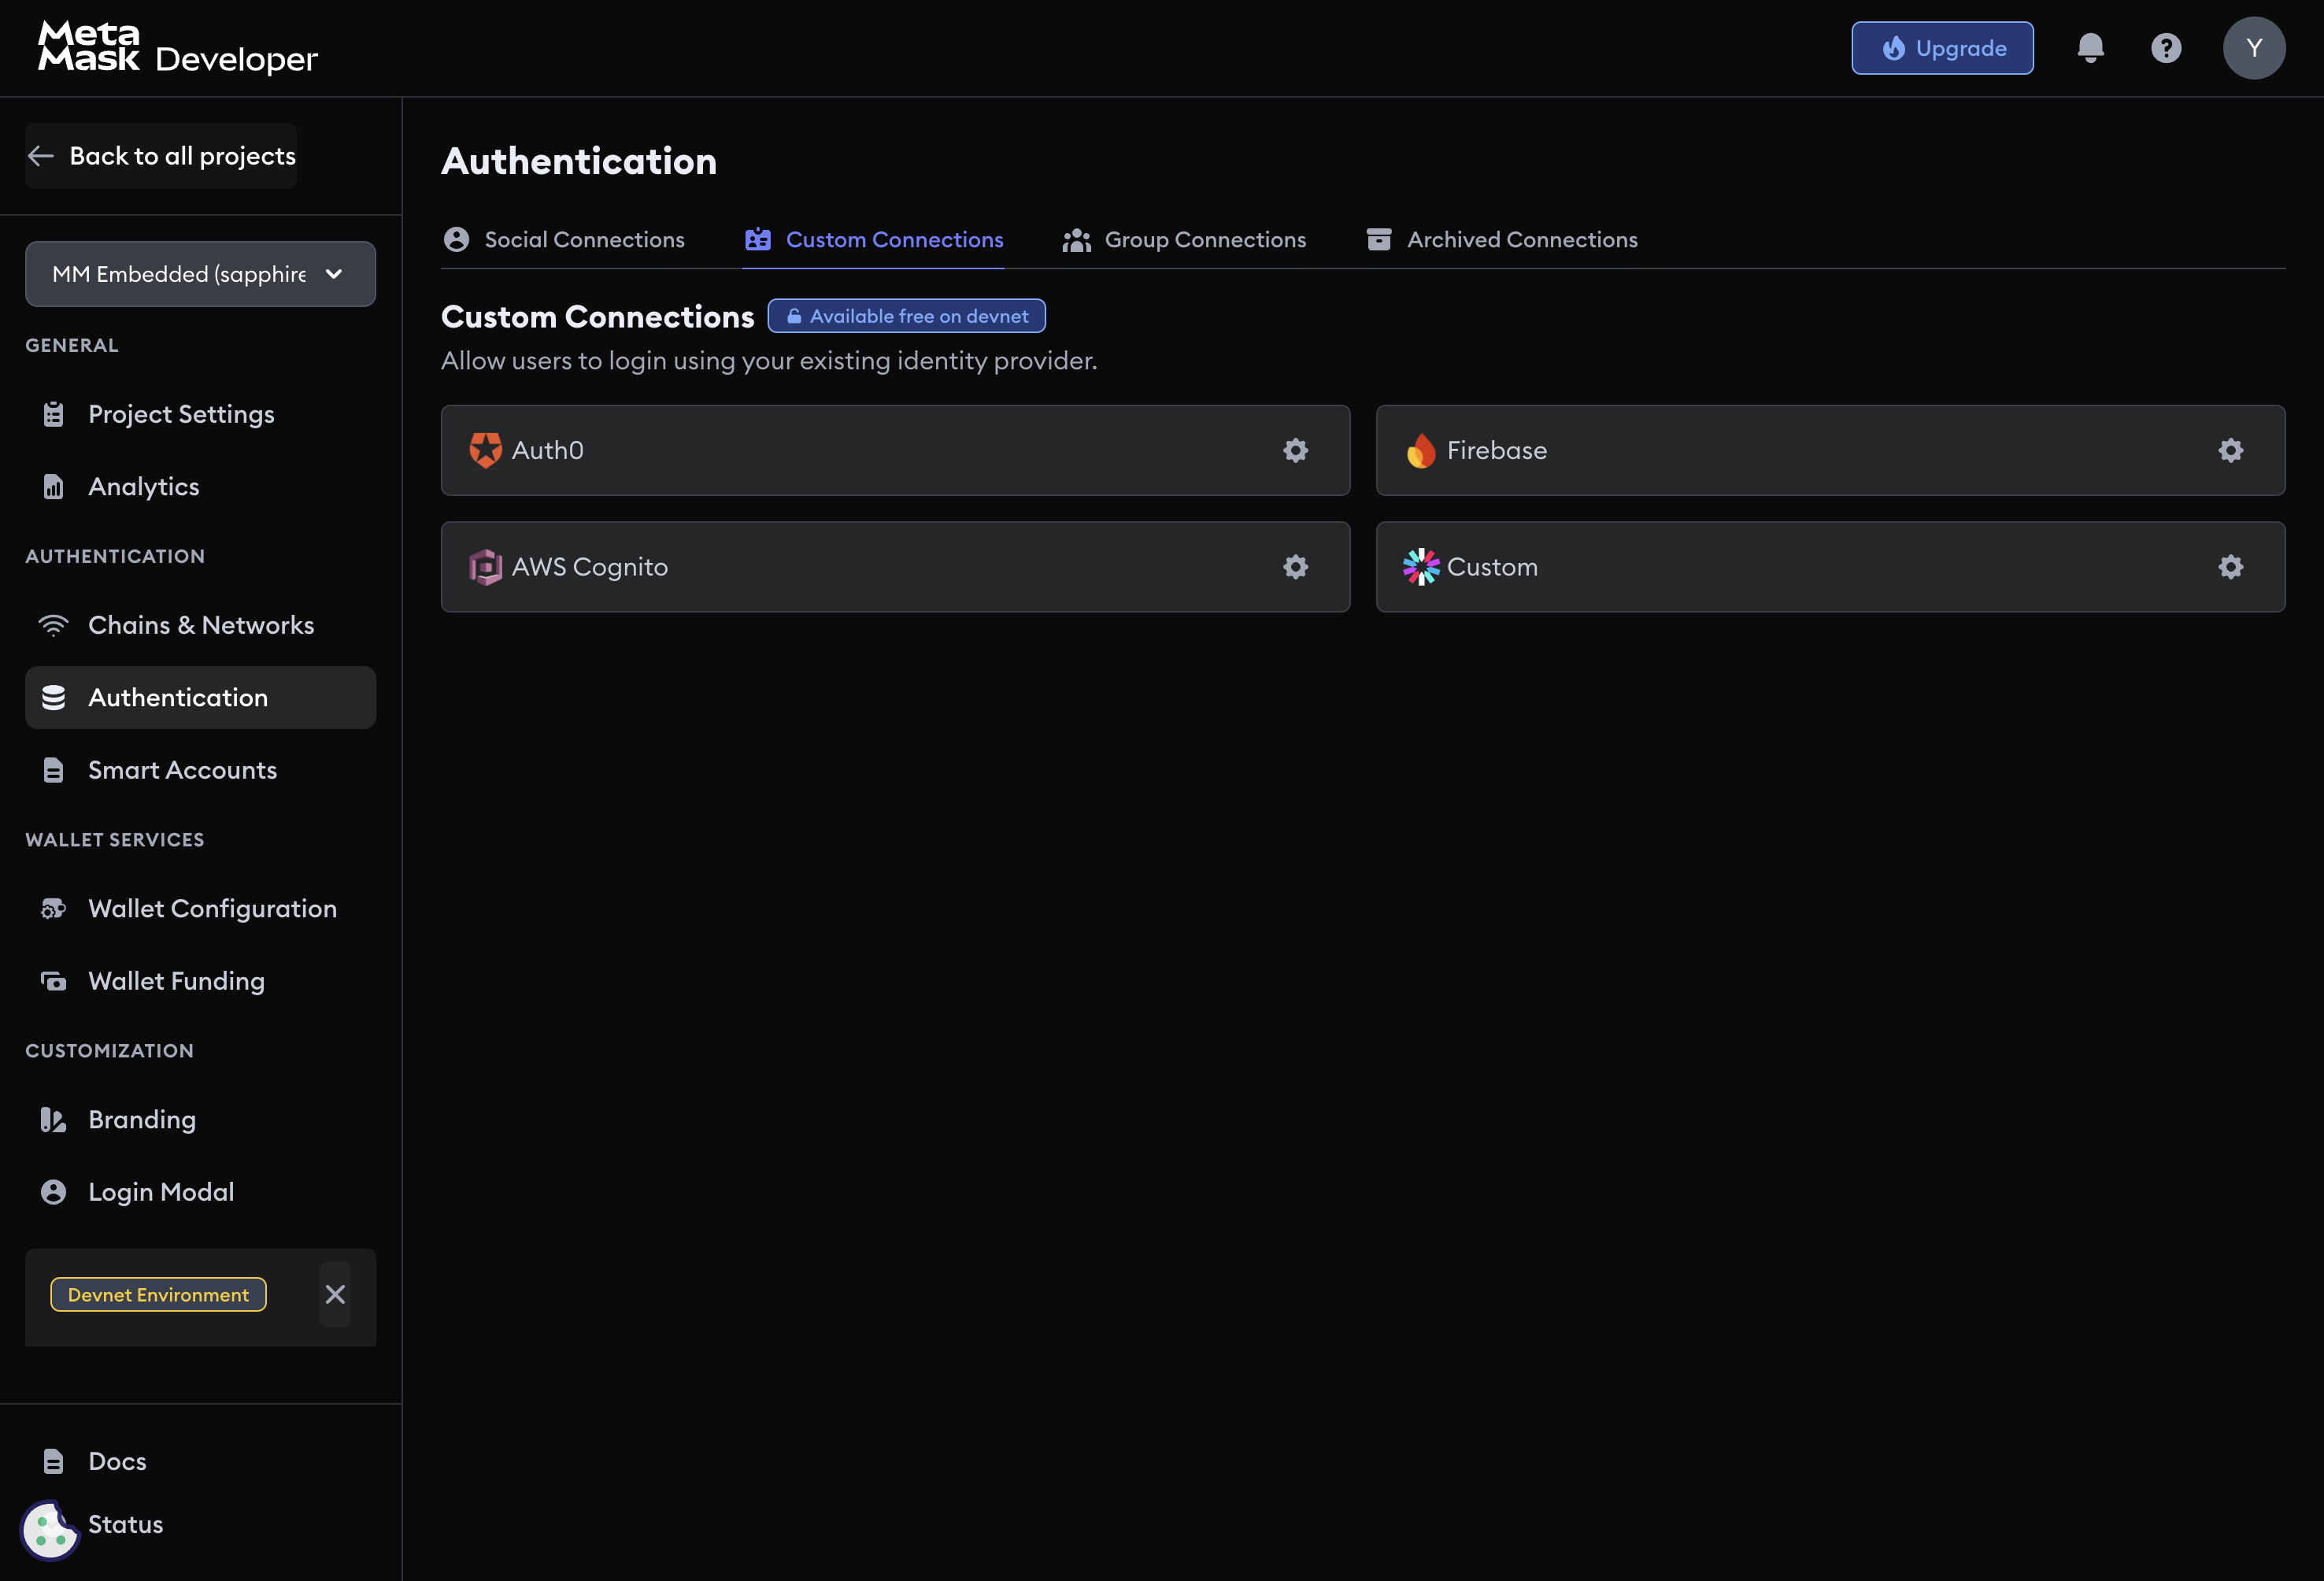The image size is (2324, 1581).
Task: Dismiss the Devnet Environment banner
Action: click(x=335, y=1294)
